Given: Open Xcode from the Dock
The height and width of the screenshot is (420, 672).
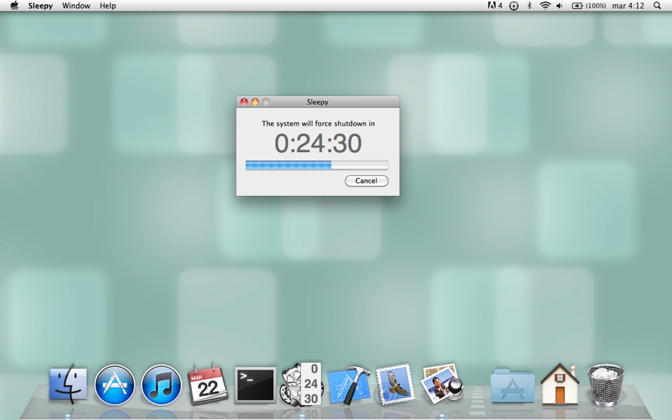Looking at the screenshot, I should [x=349, y=385].
